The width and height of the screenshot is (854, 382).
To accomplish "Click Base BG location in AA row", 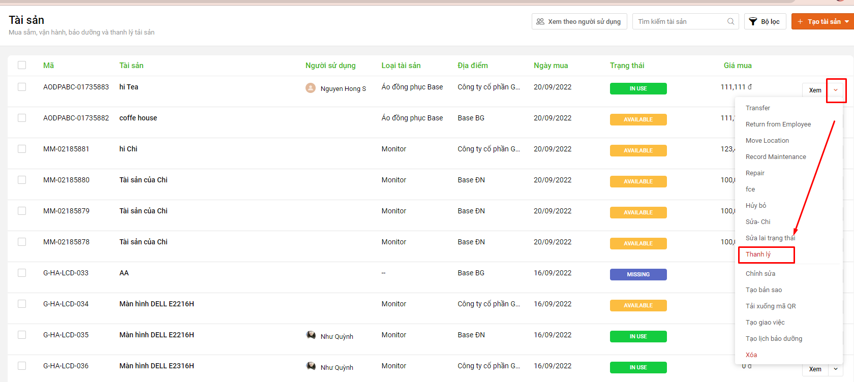I will coord(471,273).
